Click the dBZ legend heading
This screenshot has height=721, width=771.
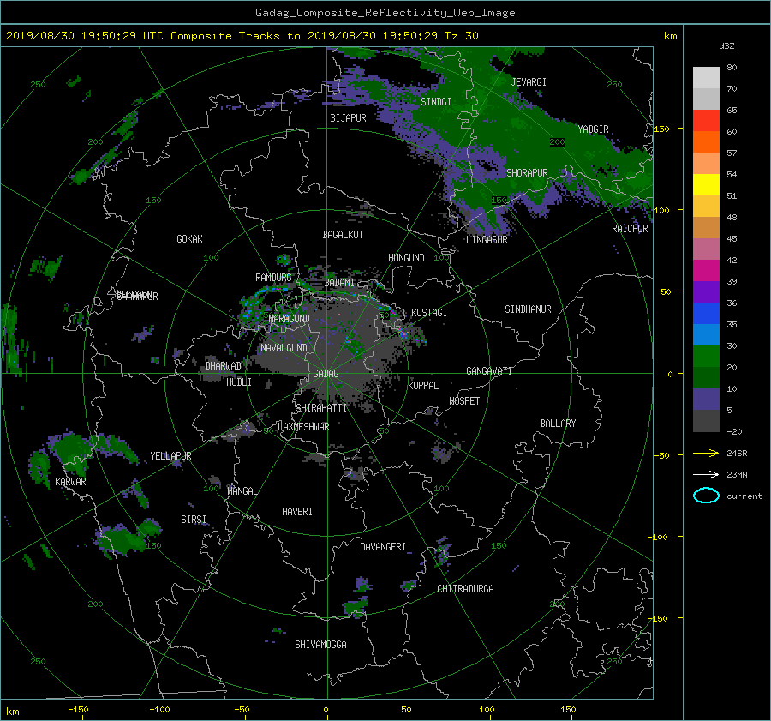726,46
